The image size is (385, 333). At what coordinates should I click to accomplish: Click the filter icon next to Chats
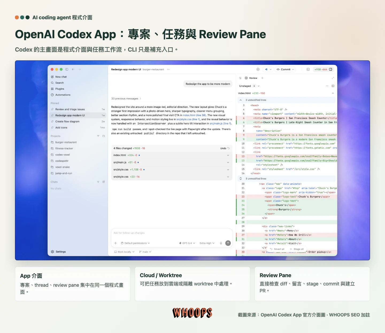point(98,182)
